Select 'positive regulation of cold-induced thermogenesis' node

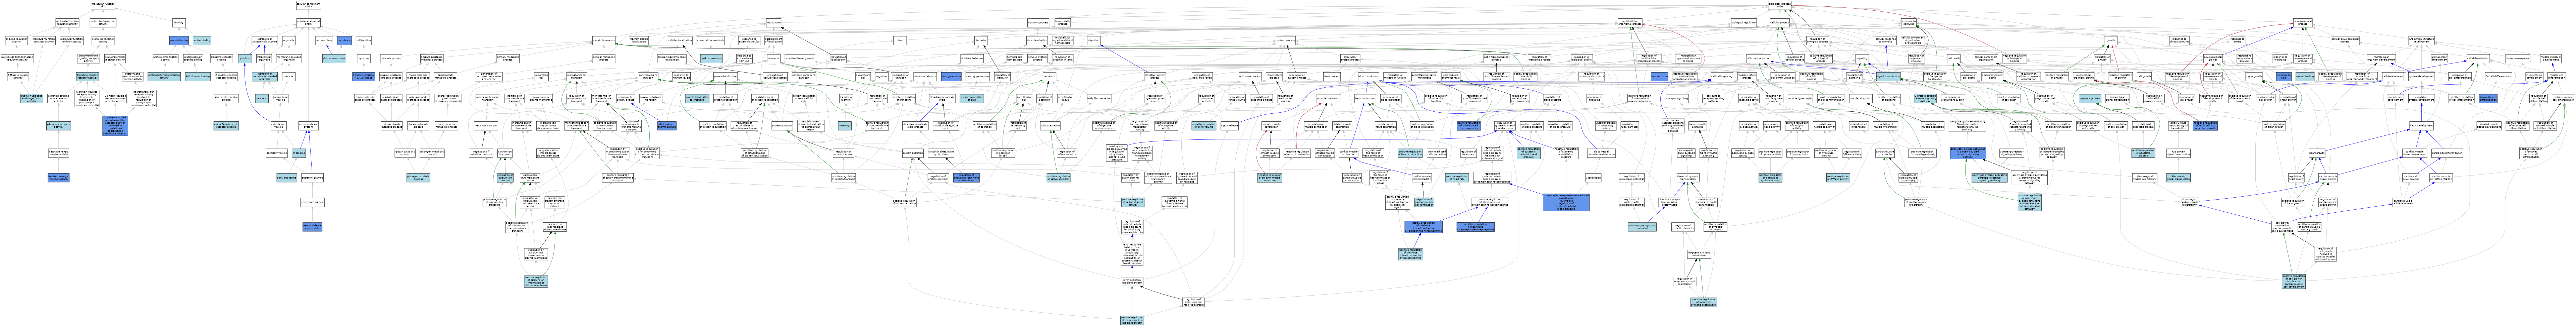(1469, 126)
